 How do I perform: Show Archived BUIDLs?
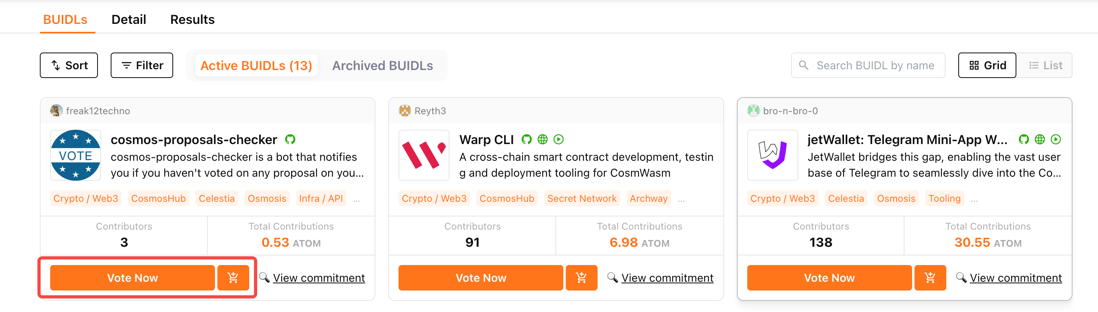click(382, 66)
